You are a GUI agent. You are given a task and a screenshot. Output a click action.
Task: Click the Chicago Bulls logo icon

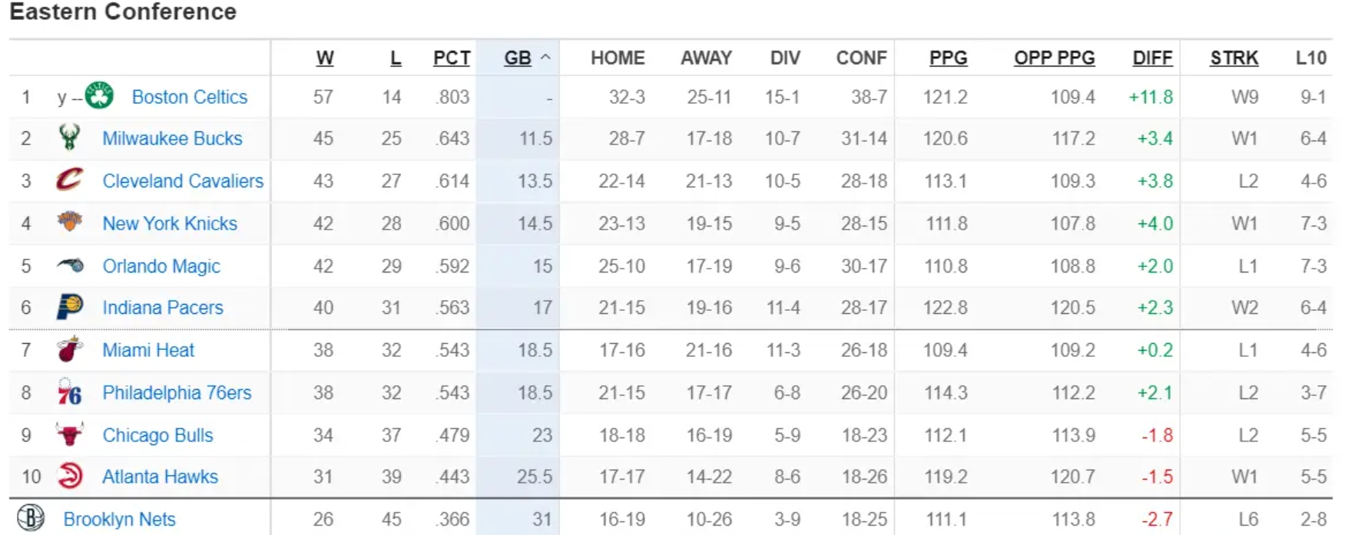tap(69, 434)
